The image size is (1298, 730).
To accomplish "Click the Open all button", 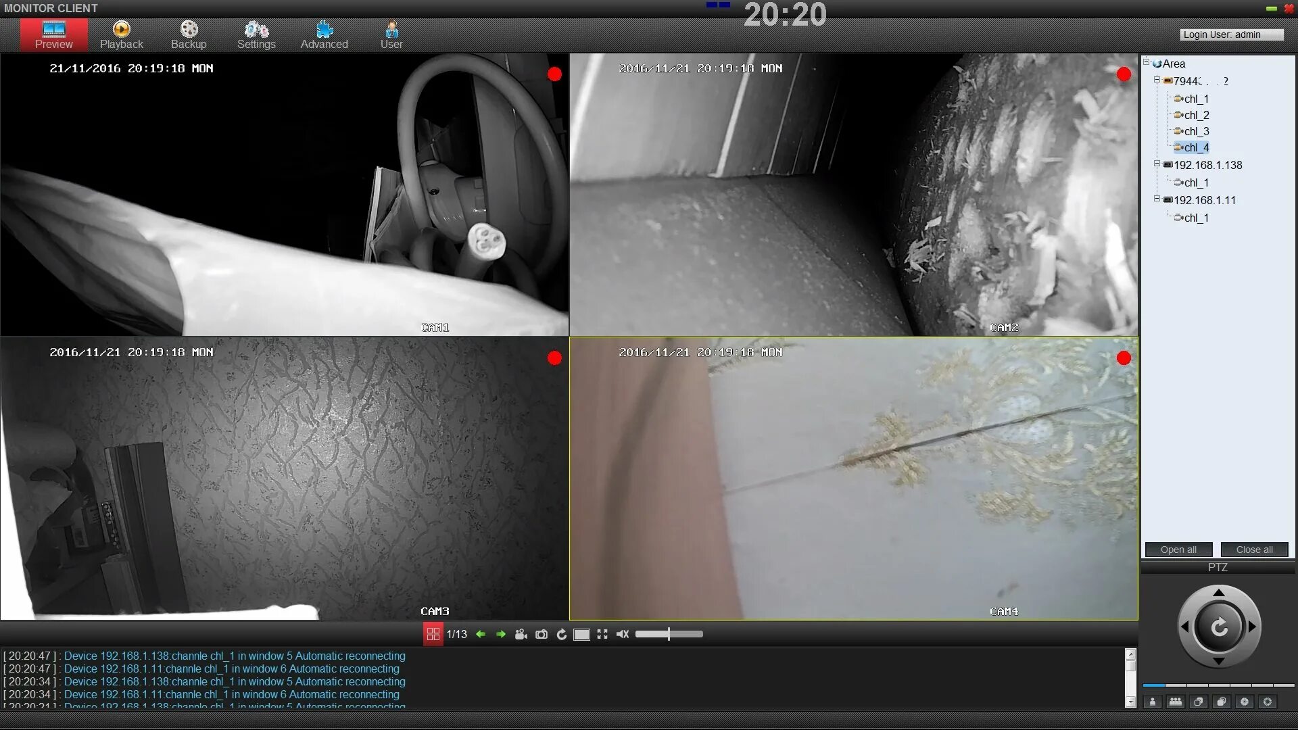I will (x=1178, y=550).
